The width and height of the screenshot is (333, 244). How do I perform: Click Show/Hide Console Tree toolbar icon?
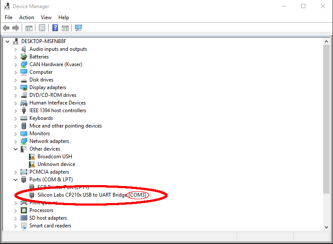[29, 28]
